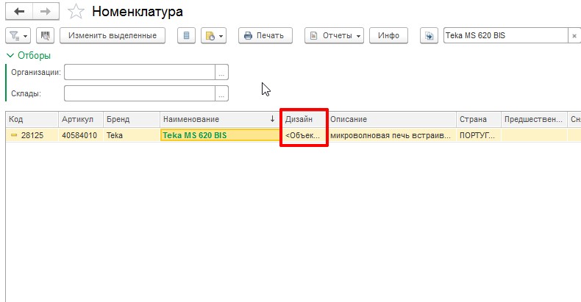Add Номенклатура to favorites with star
This screenshot has height=302, width=581.
coord(75,12)
